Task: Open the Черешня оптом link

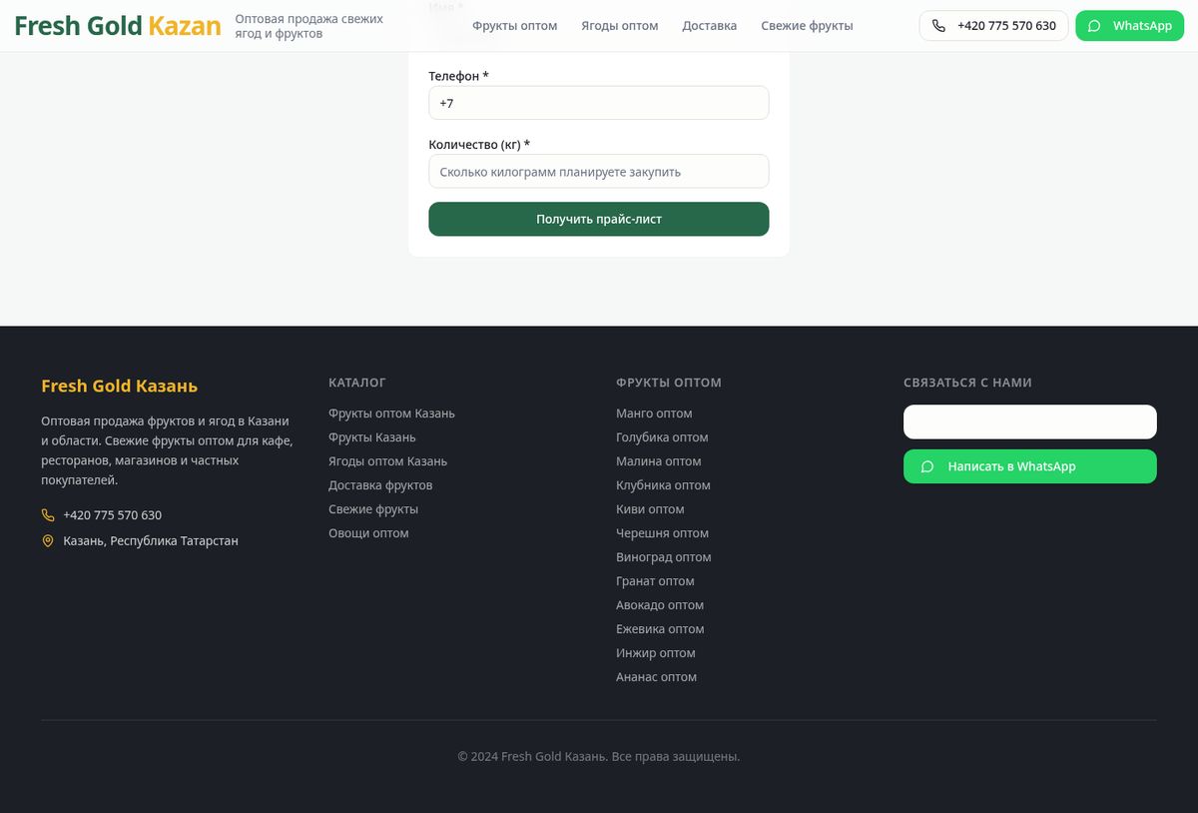Action: (662, 533)
